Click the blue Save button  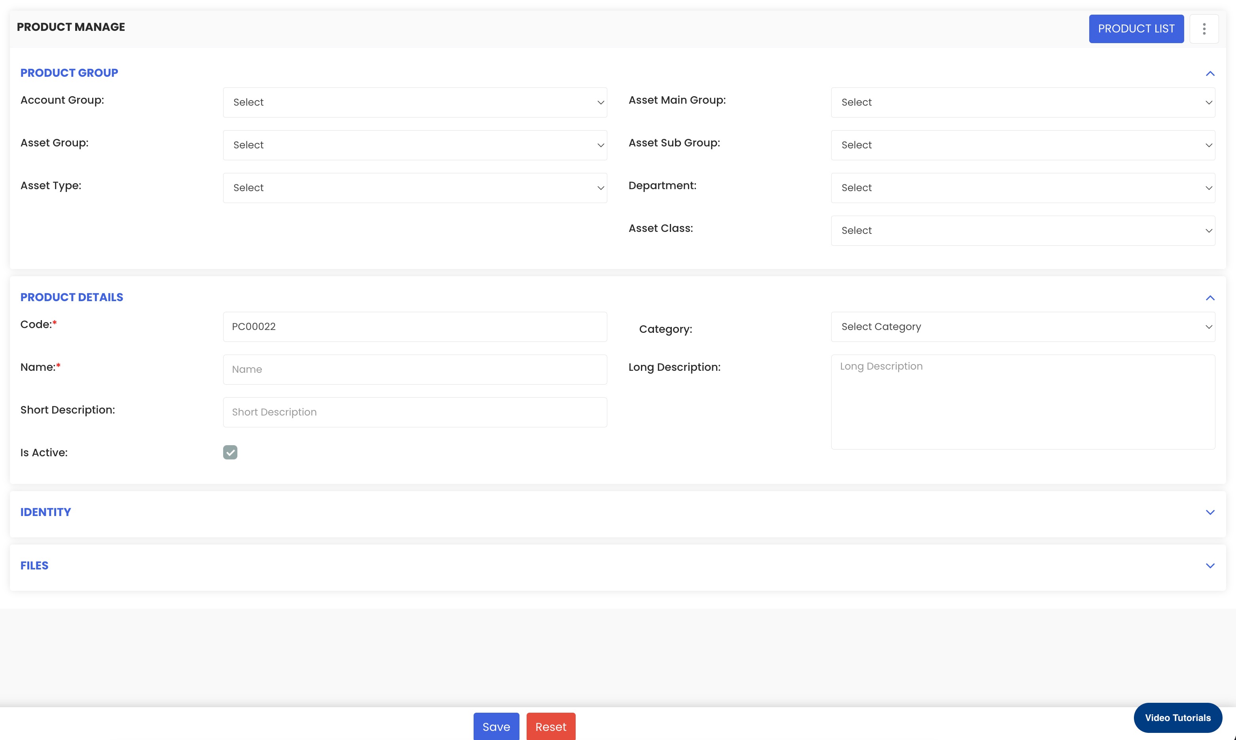[x=496, y=727]
